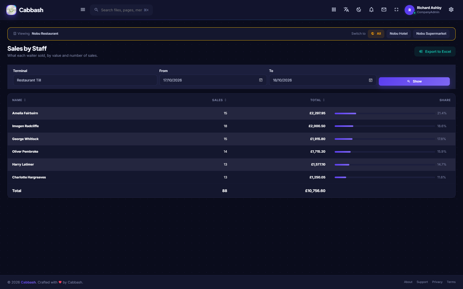
Task: Select George Whitlock in the table
Action: coord(25,139)
